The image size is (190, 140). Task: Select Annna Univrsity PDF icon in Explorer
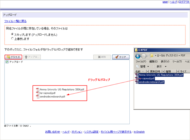(137, 75)
